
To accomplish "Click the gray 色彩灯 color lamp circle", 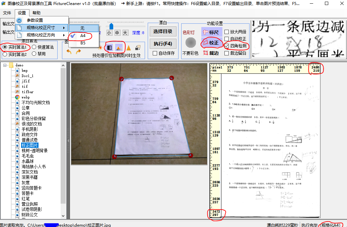I will click(x=191, y=43).
